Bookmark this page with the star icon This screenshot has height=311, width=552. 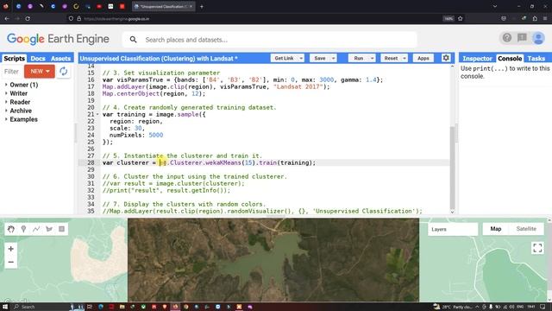(460, 18)
